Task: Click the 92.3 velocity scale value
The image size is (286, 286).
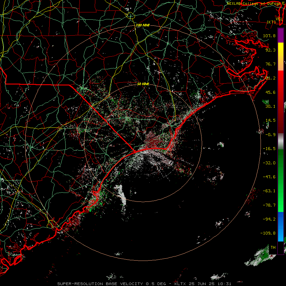Action: click(x=270, y=50)
